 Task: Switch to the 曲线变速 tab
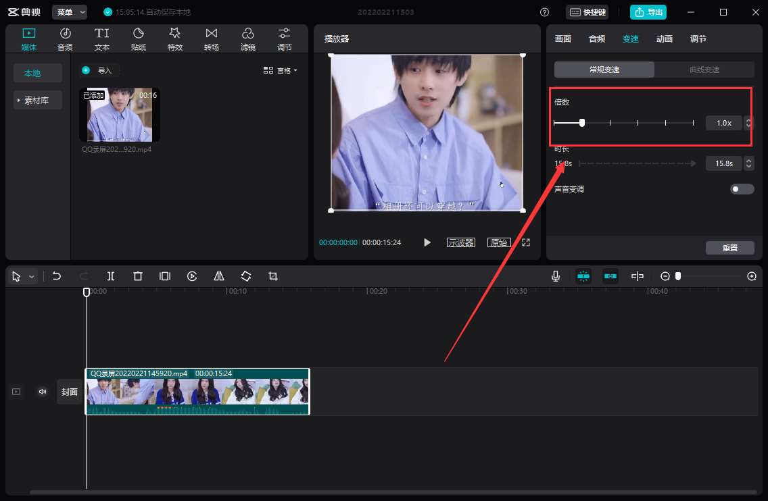coord(704,69)
